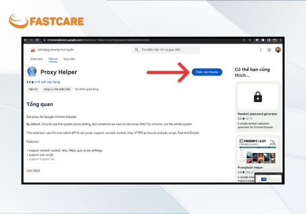
Task: Click the share page icon in the address bar
Action: 244,40
